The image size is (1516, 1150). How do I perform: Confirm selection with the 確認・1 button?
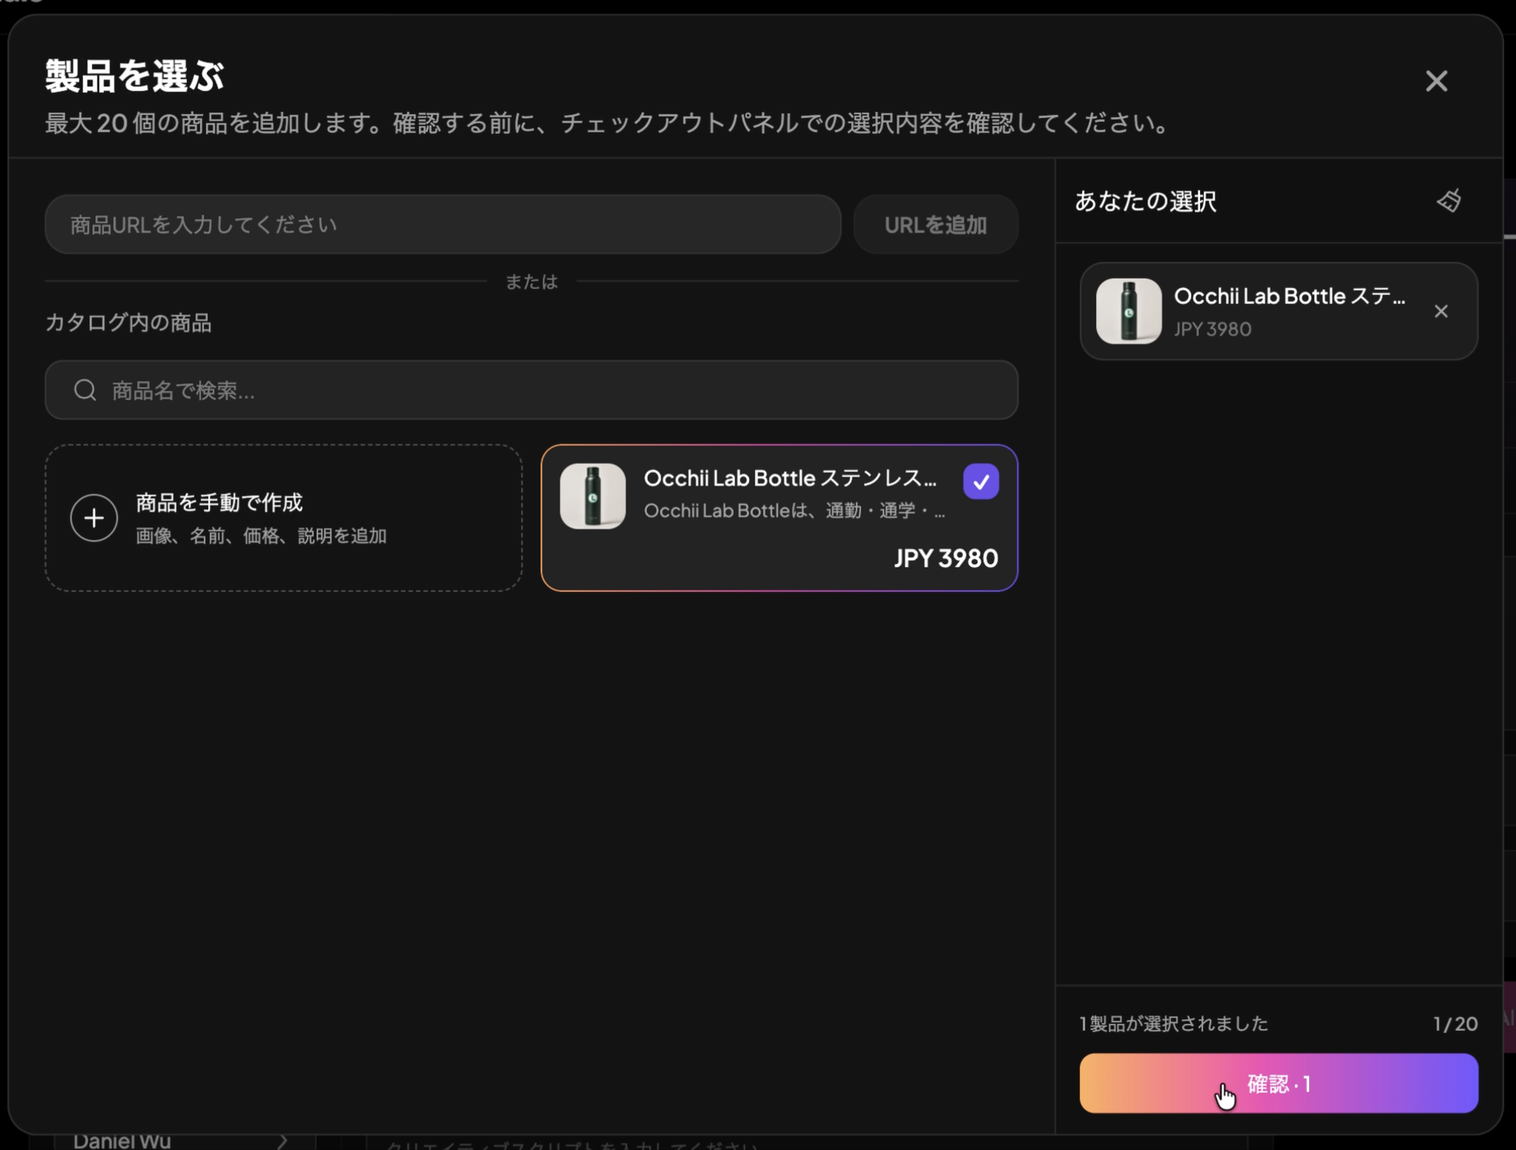[x=1279, y=1083]
